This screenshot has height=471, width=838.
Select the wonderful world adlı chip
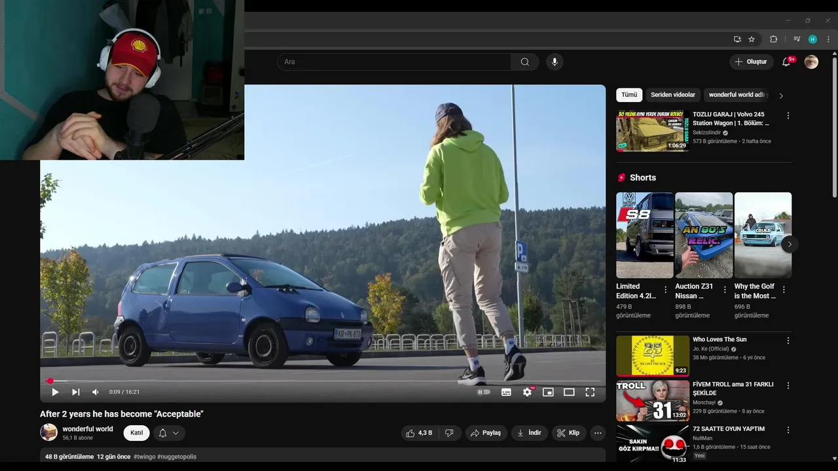point(736,95)
